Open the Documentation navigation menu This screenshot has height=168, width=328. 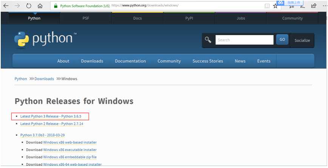coord(130,61)
